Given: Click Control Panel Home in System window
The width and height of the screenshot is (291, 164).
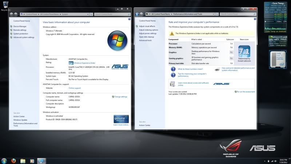Looking at the screenshot, I should pyautogui.click(x=21, y=21).
